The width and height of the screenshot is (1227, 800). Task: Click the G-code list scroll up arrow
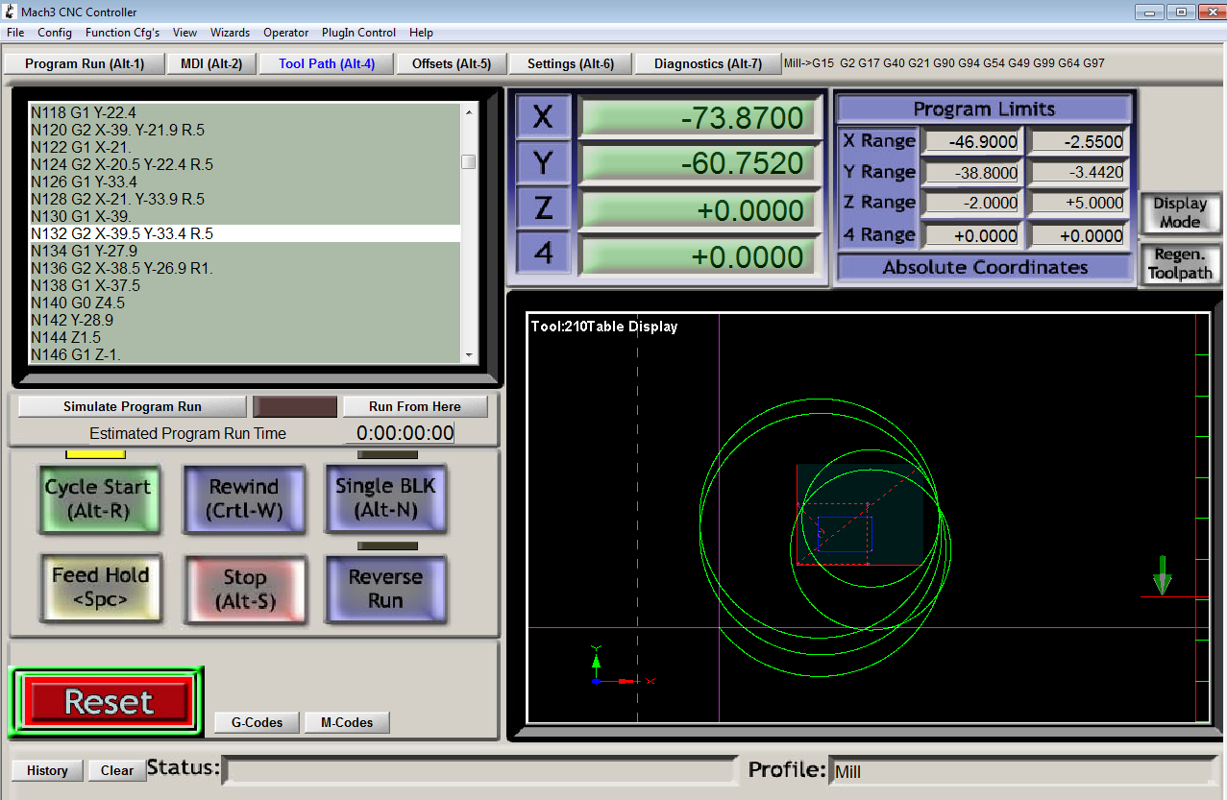tap(469, 111)
